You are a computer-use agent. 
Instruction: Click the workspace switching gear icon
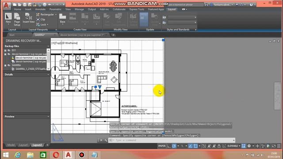pos(249,146)
